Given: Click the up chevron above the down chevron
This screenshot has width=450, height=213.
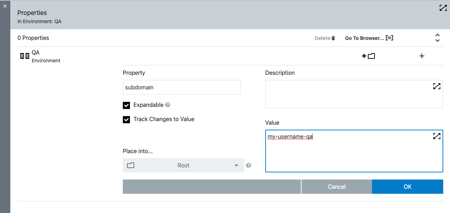Looking at the screenshot, I should point(437,35).
